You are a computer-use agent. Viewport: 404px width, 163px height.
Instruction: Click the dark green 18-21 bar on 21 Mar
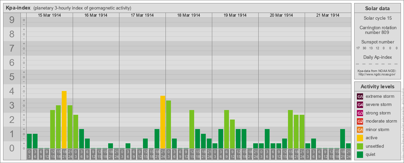343,139
